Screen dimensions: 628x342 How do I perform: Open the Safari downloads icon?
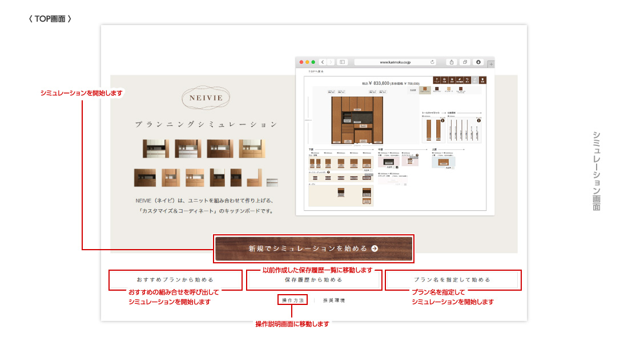(478, 62)
